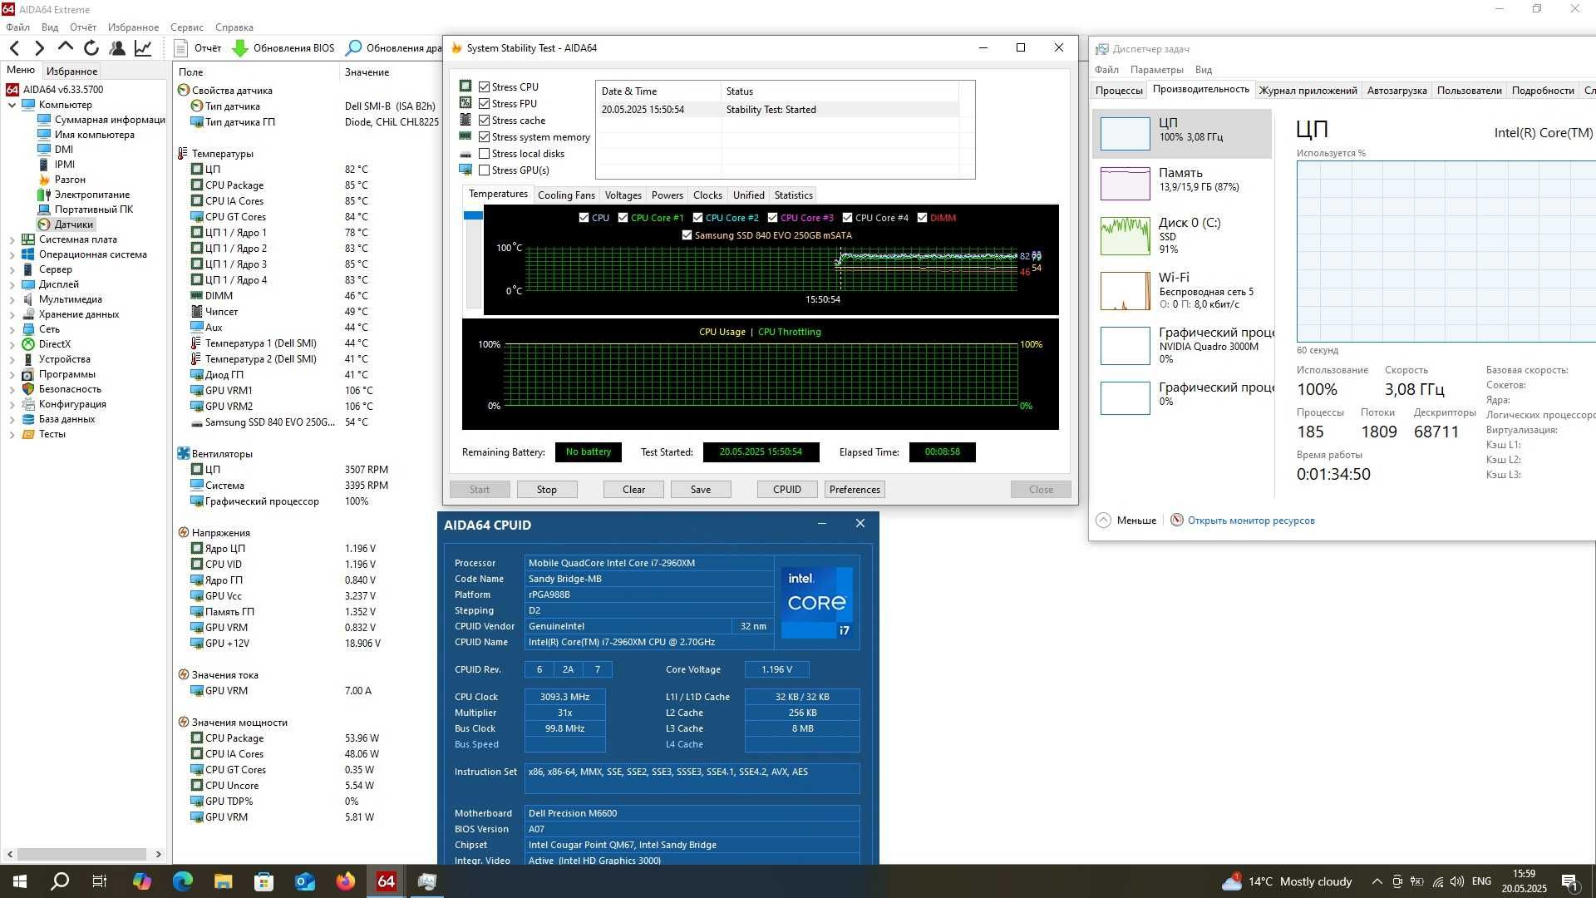Open File Explorer from taskbar
The height and width of the screenshot is (898, 1596).
pyautogui.click(x=223, y=881)
